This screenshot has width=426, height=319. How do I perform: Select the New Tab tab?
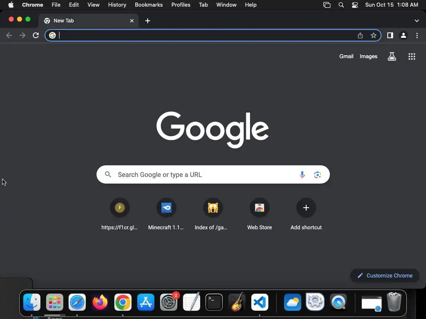[x=88, y=21]
